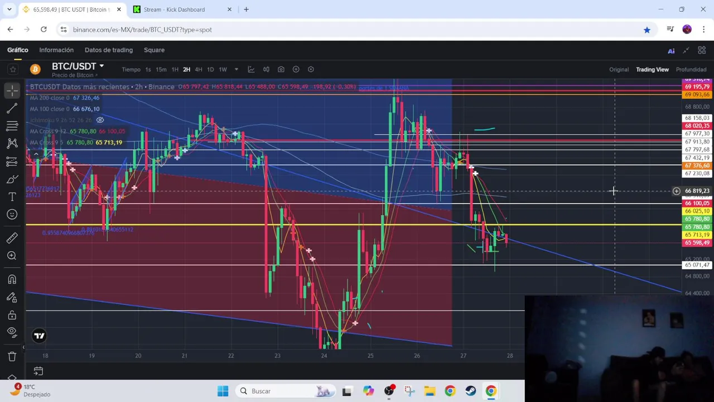Toggle hide all drawings eye icon

[x=12, y=332]
